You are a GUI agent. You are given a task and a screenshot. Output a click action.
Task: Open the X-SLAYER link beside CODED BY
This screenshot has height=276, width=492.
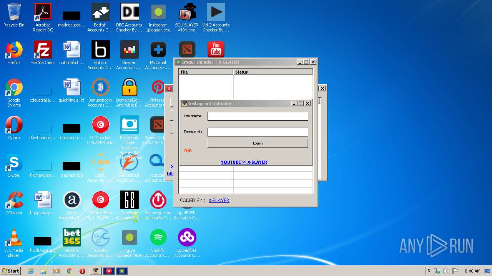[219, 200]
